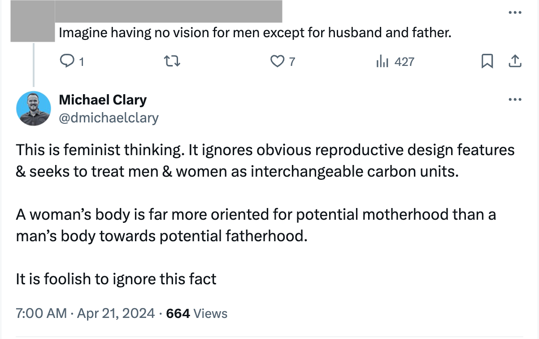Image resolution: width=539 pixels, height=339 pixels.
Task: Click the share upload-arrow icon
Action: pos(515,61)
